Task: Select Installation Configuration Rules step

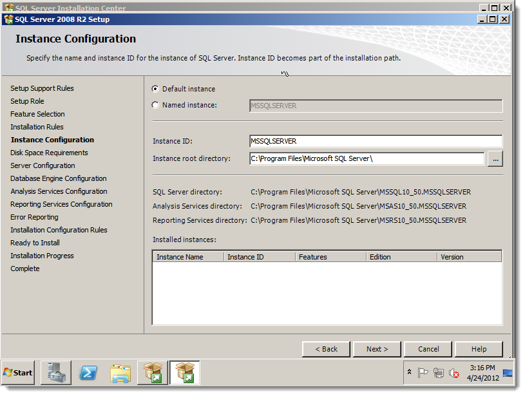Action: click(59, 230)
